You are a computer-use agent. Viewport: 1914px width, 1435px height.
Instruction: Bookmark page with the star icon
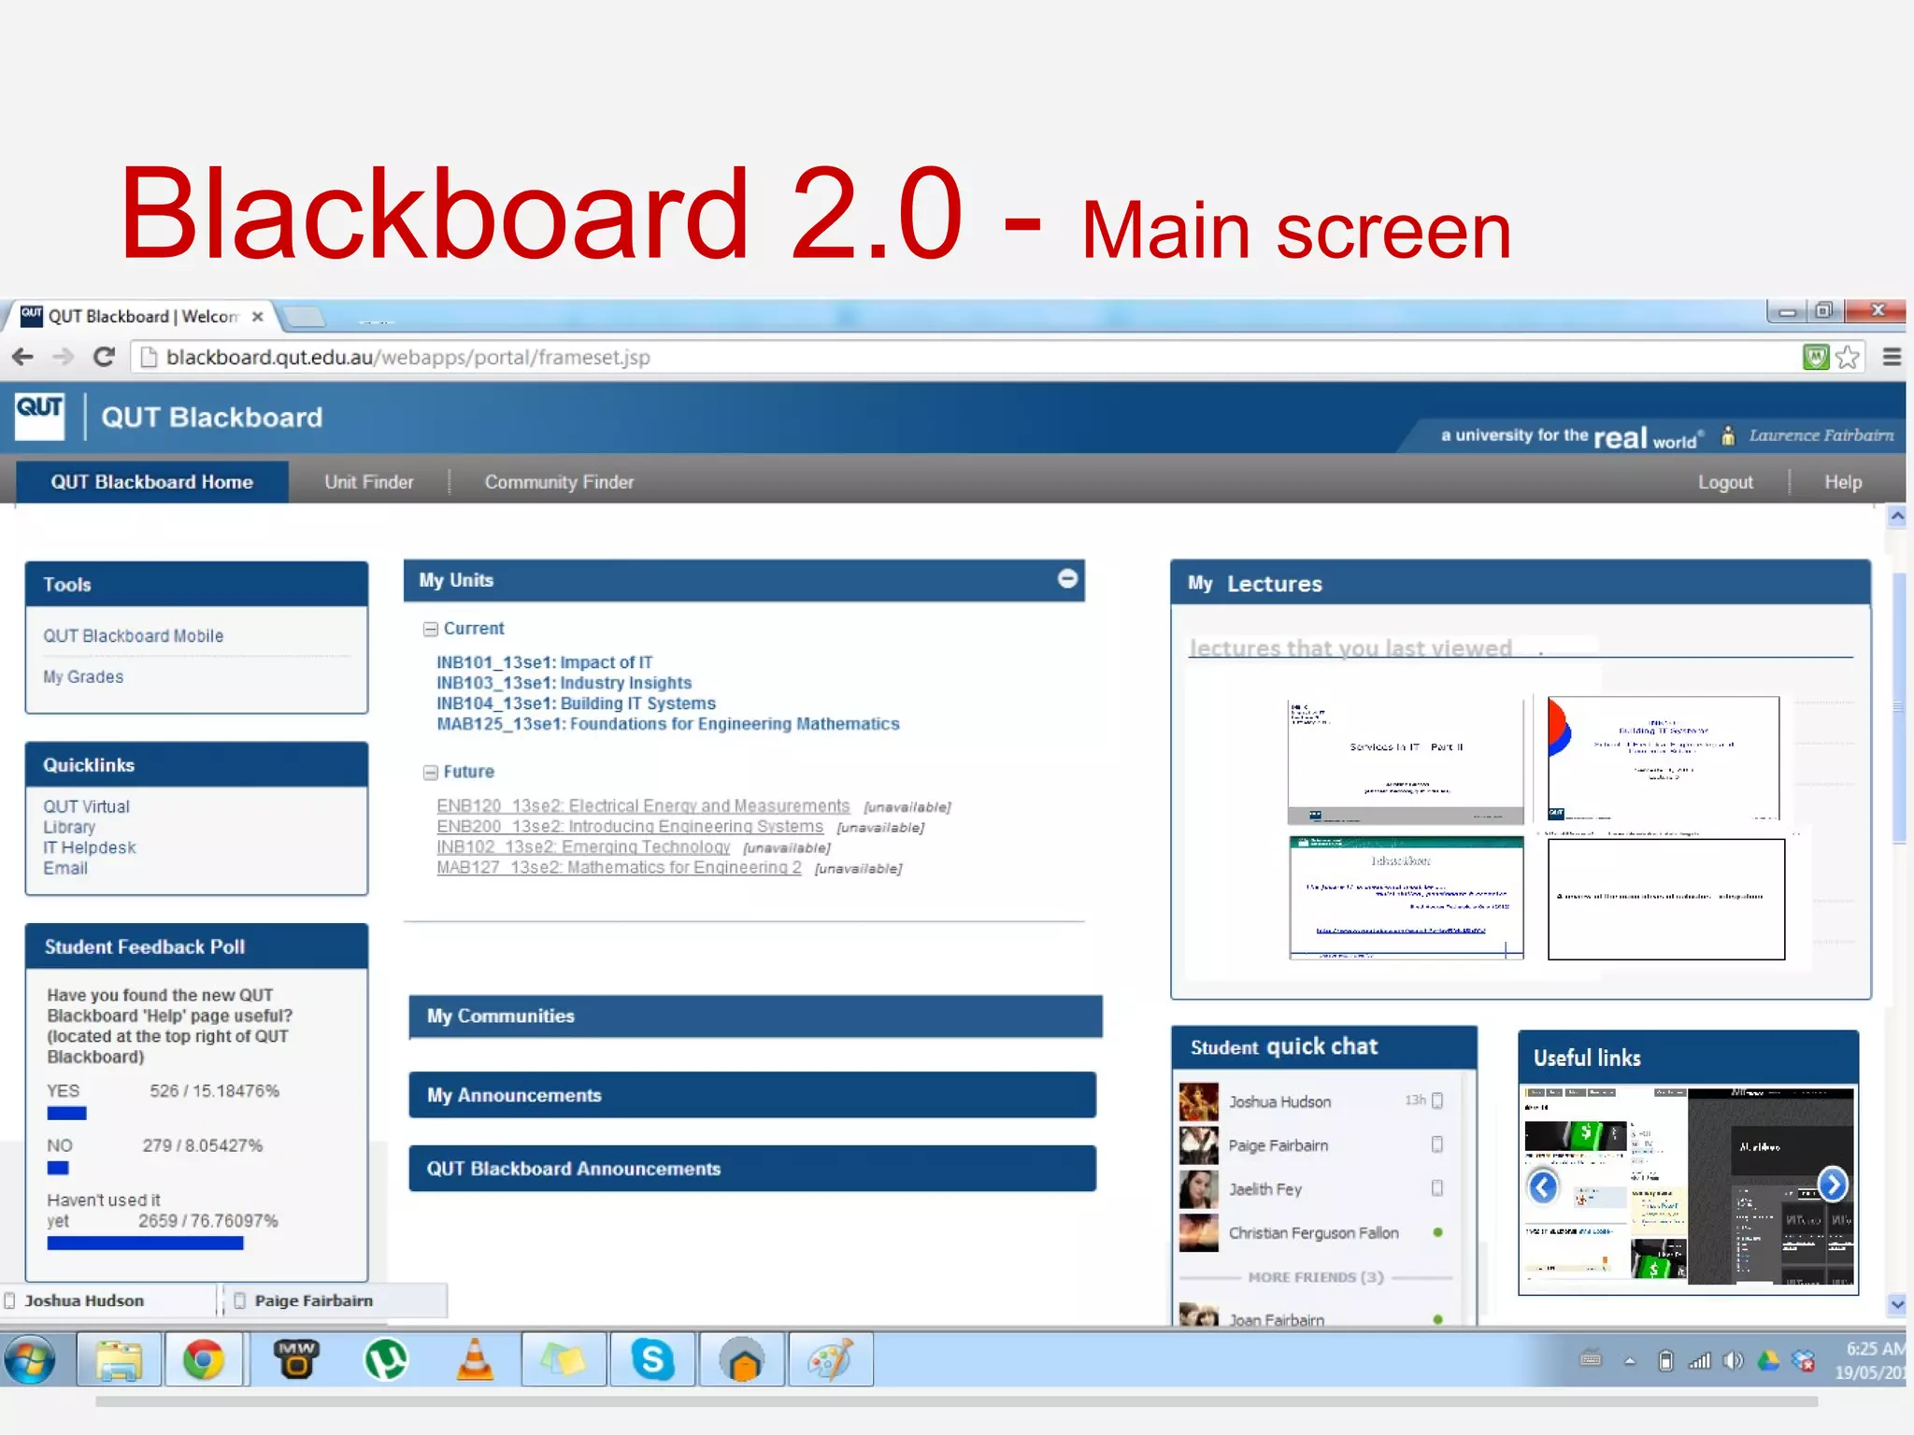1848,357
